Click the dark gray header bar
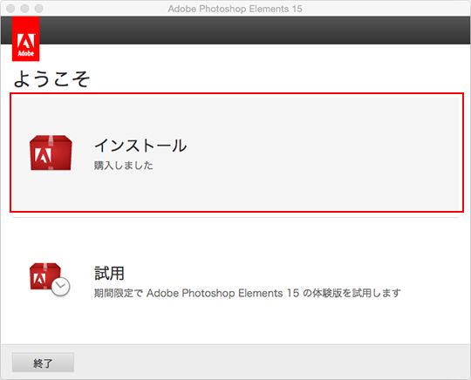 256,31
